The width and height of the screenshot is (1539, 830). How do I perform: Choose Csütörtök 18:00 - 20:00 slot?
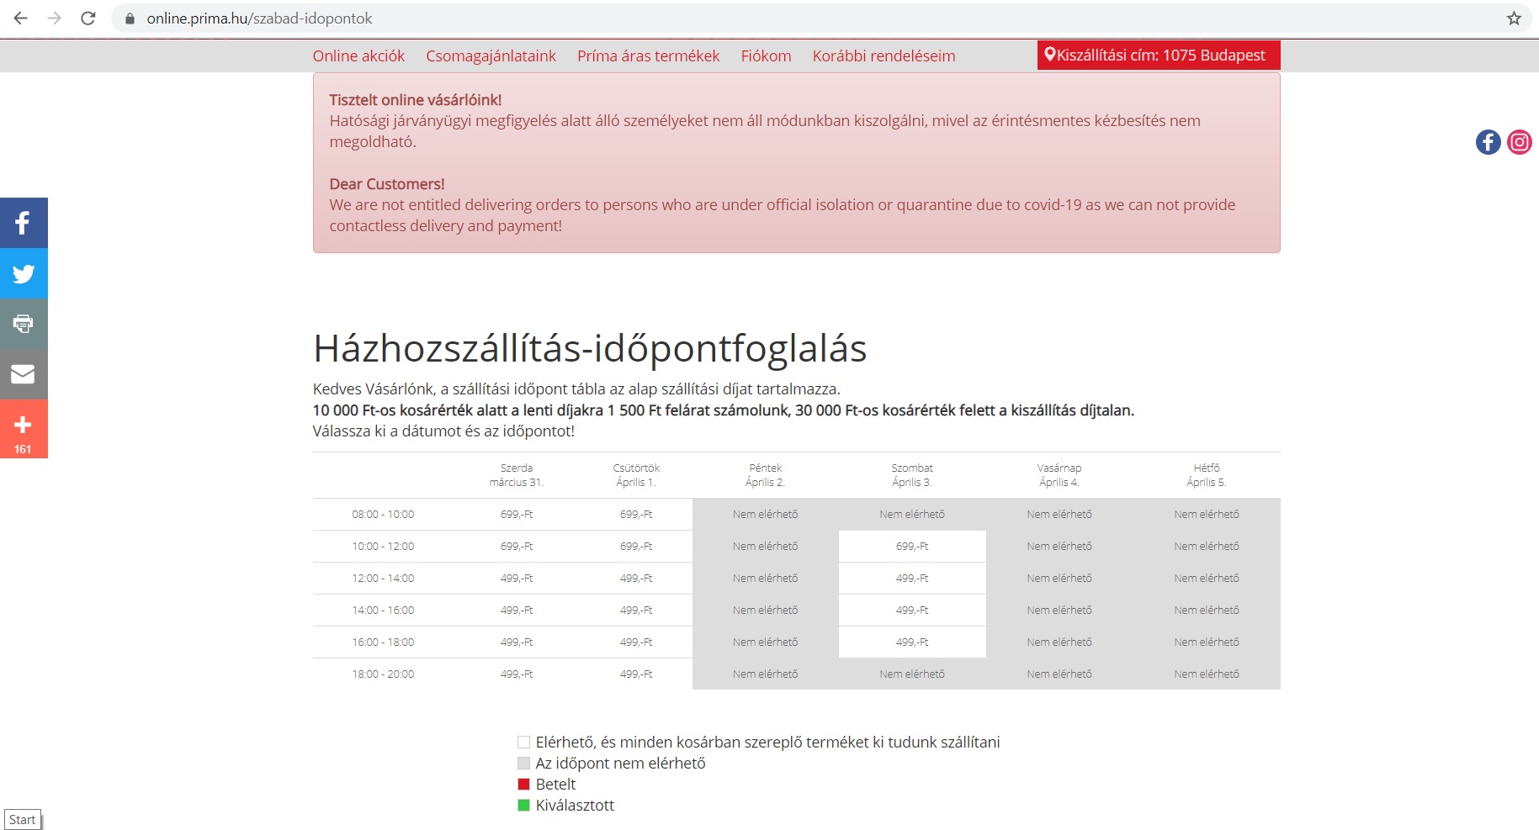635,674
